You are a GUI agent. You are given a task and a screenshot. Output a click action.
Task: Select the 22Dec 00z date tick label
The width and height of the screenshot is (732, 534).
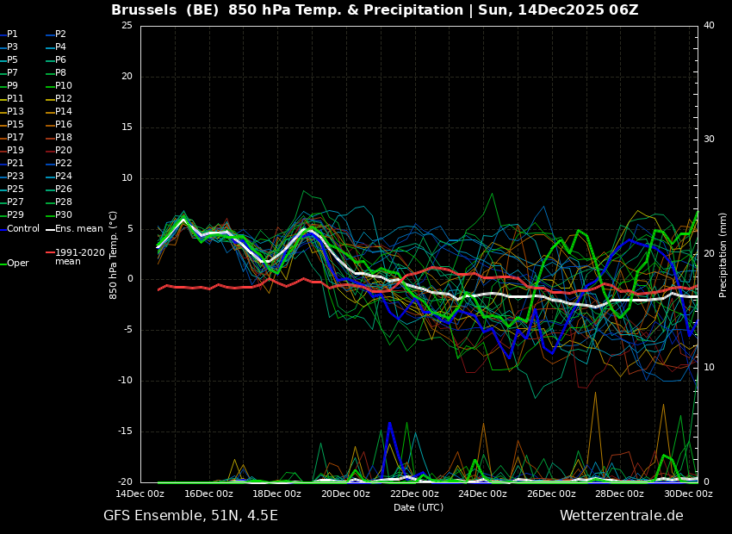click(x=414, y=494)
